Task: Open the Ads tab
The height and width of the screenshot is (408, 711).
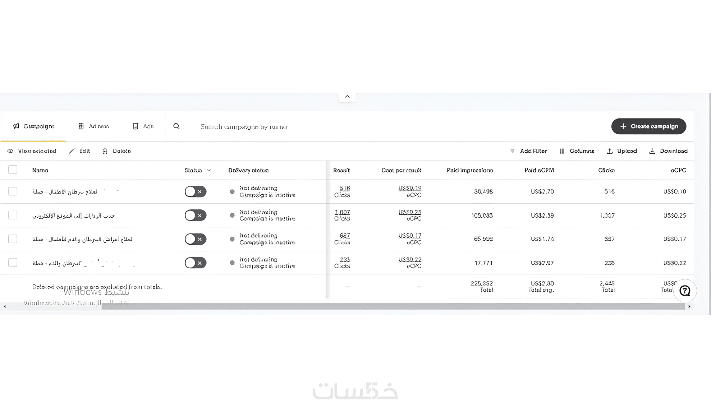Action: point(143,126)
